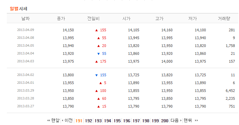The image size is (239, 125).
Task: Select date cell 2013.04.01
Action: [26, 83]
